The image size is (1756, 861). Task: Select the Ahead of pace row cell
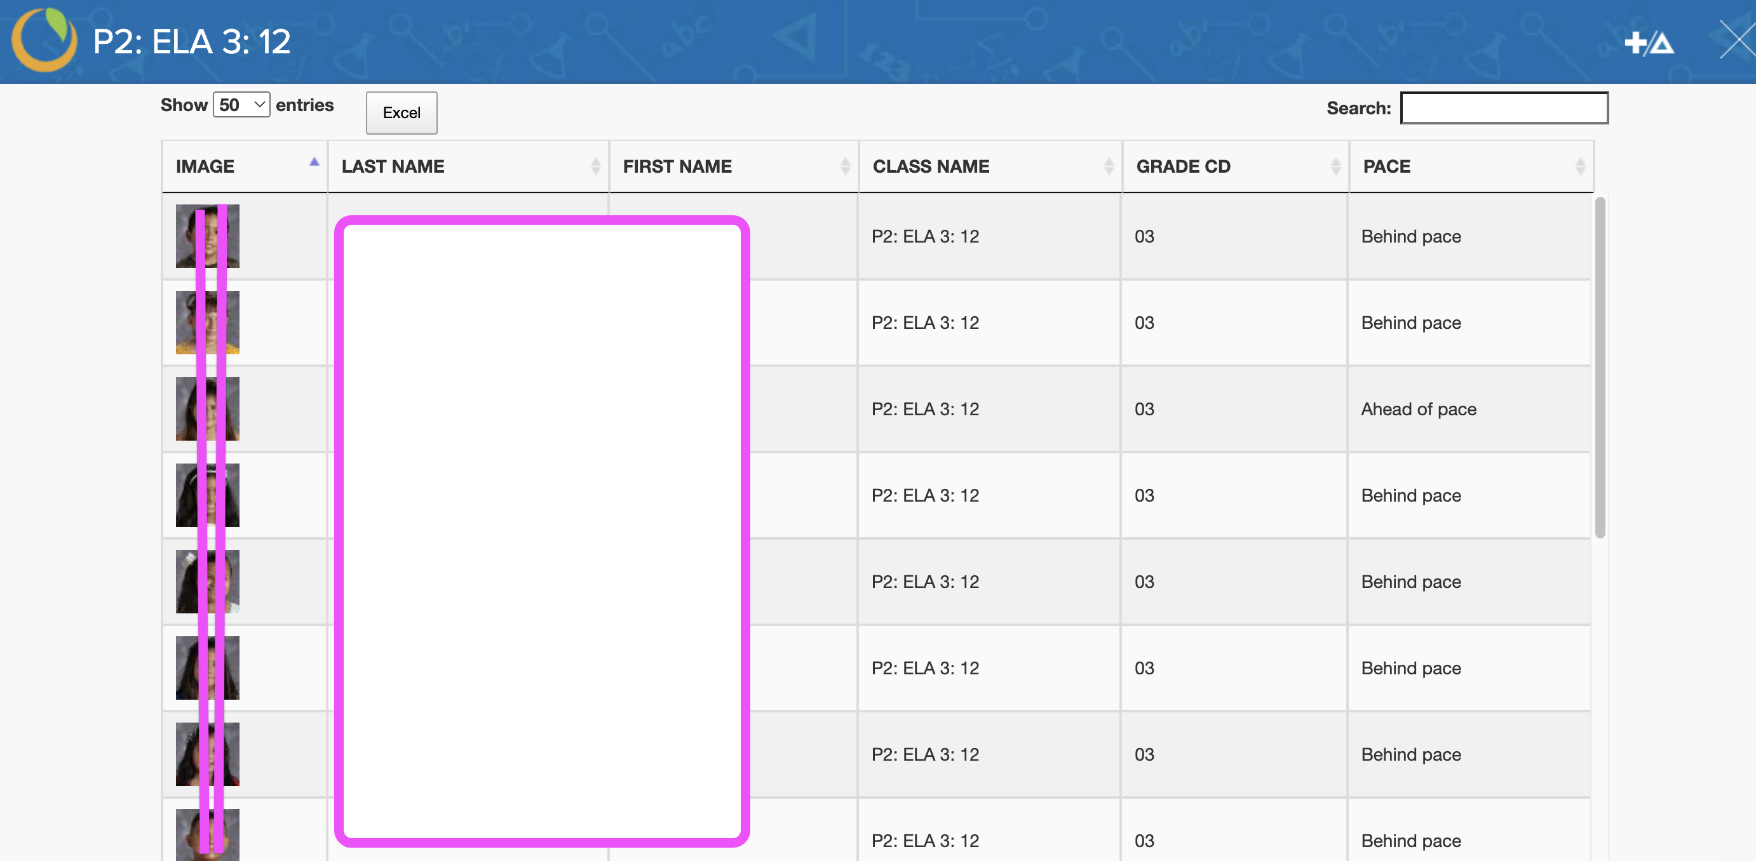[x=1419, y=409]
